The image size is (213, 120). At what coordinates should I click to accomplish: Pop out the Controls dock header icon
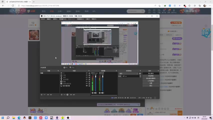coord(158,71)
